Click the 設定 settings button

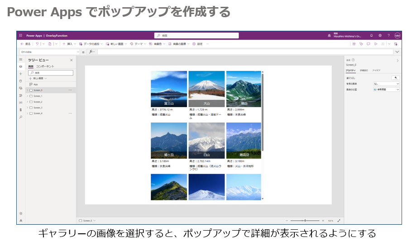[197, 44]
